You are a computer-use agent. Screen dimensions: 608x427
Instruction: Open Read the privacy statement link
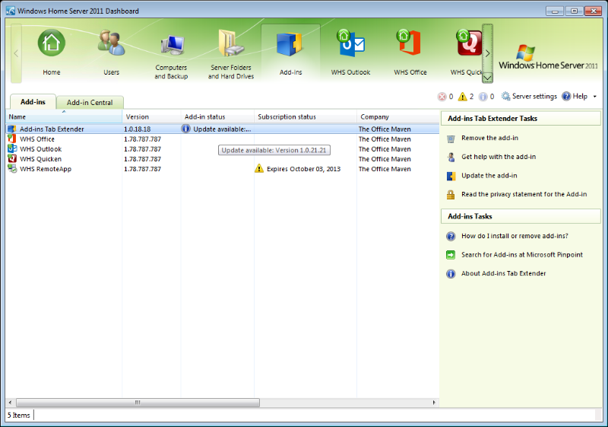pyautogui.click(x=524, y=194)
